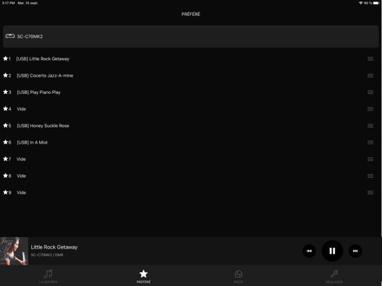382x286 pixels.
Task: Grab reorder handle for favorite 4 Vide row
Action: [370, 109]
